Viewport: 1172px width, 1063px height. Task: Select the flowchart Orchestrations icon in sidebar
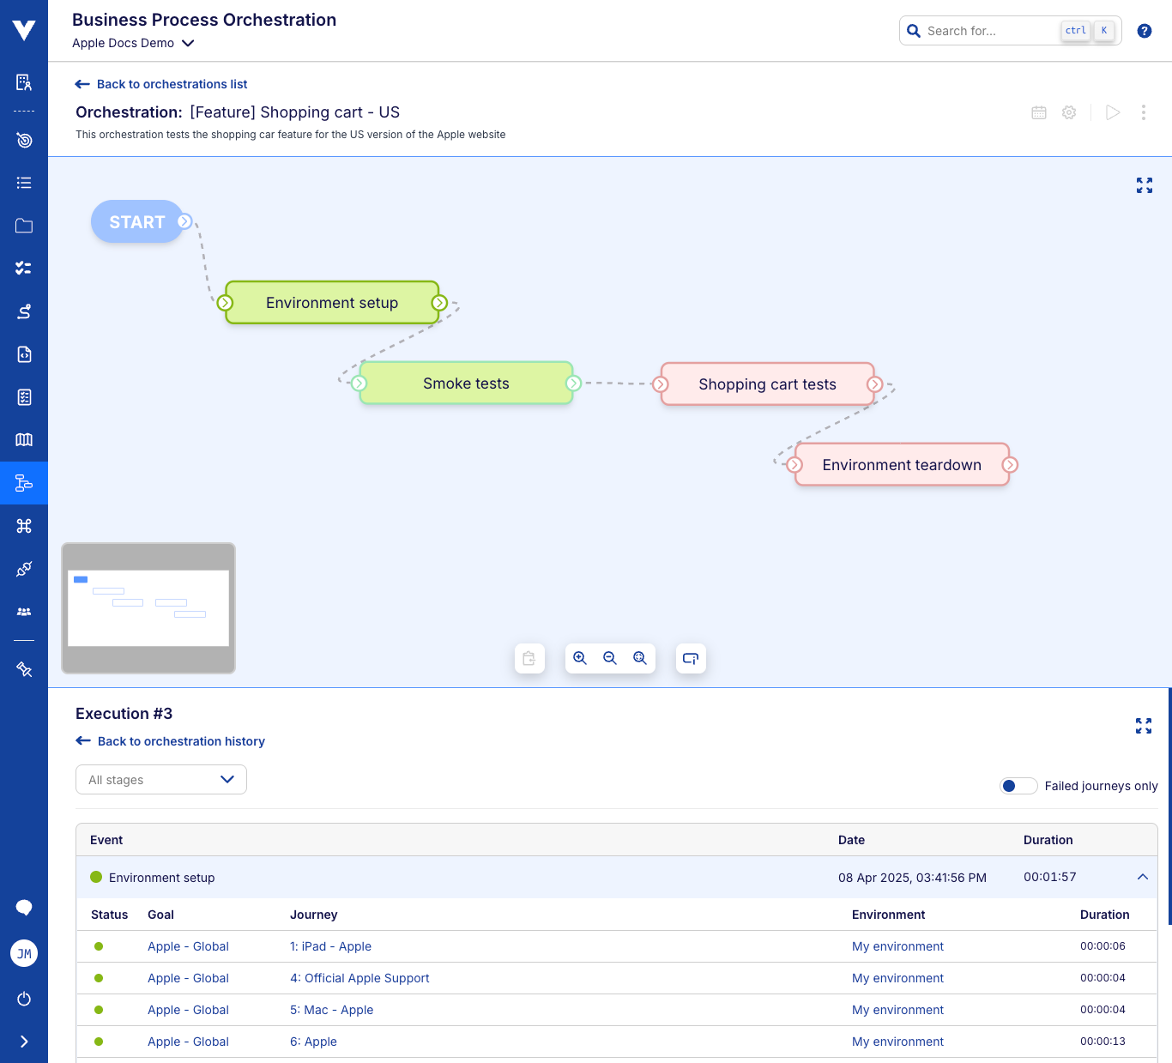click(x=23, y=483)
